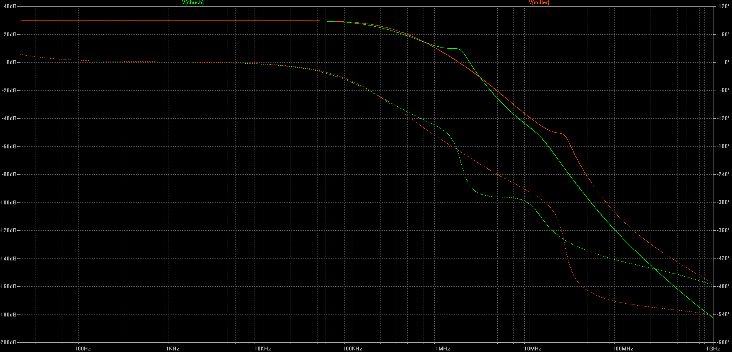
Task: Click the 0° phase axis label
Action: (727, 62)
